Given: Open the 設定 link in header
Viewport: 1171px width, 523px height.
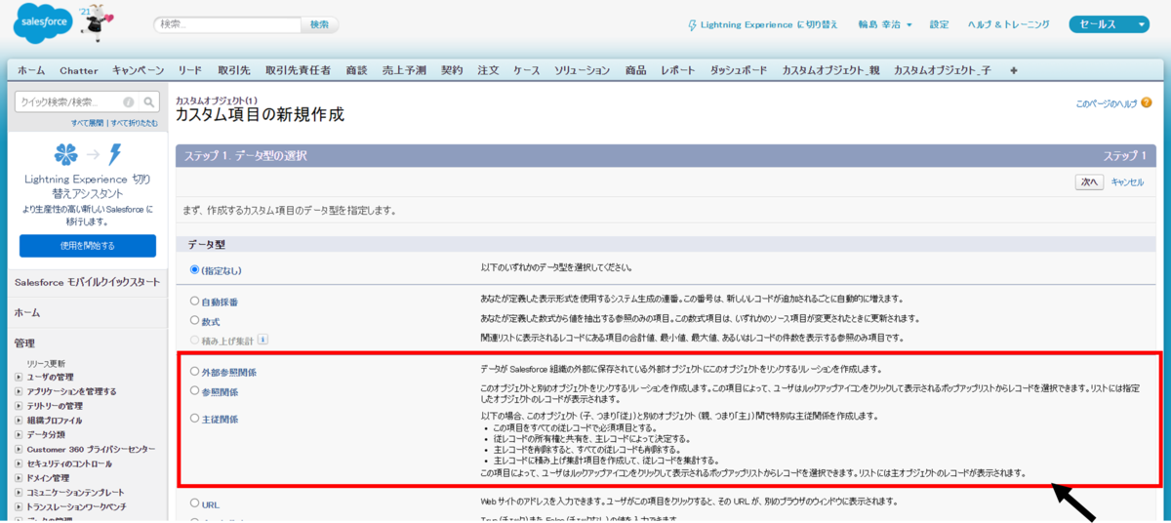Looking at the screenshot, I should tap(939, 24).
